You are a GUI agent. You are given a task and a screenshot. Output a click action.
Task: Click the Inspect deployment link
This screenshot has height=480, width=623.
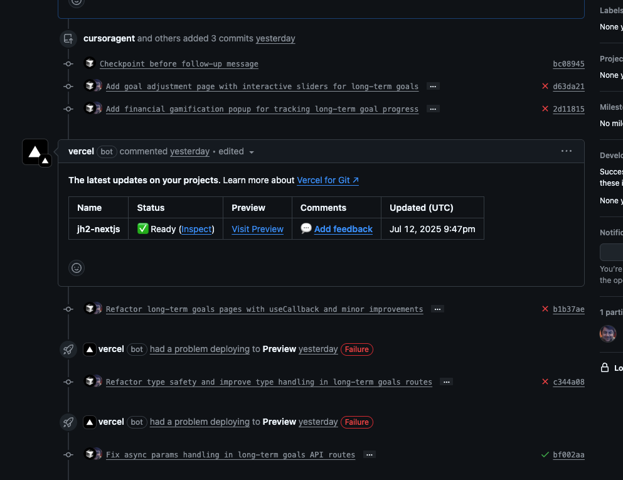196,229
